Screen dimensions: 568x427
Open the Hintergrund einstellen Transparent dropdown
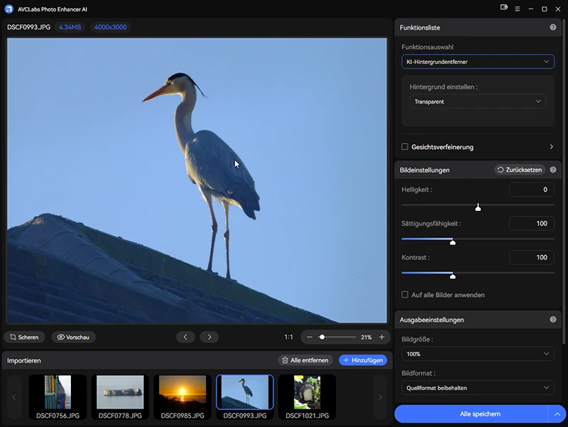[478, 102]
